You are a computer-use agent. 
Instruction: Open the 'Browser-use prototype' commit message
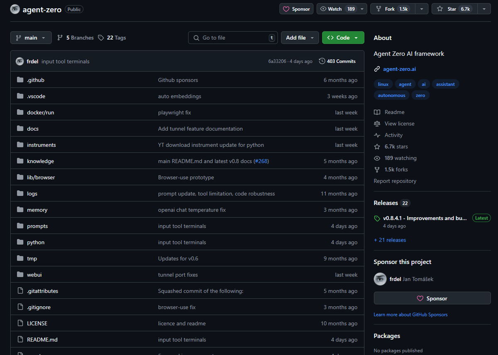point(186,177)
